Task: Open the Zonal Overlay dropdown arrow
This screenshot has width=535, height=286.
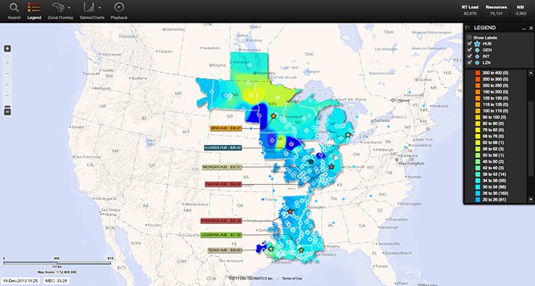Action: click(69, 7)
